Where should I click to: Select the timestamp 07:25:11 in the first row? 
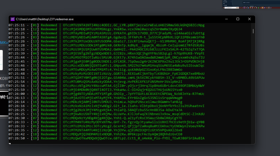(17, 25)
